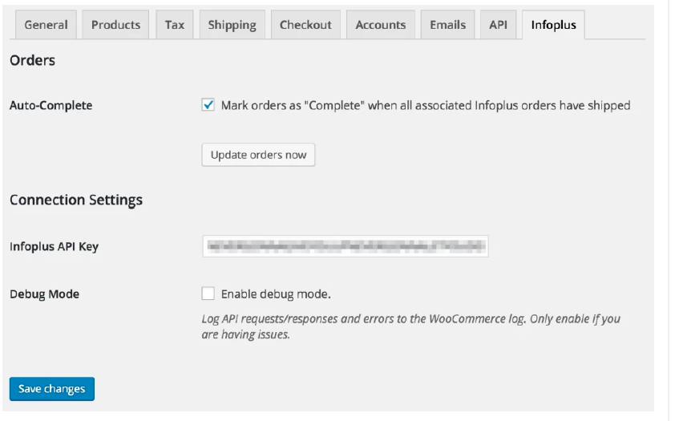Click the 'Update orders now' button
This screenshot has width=675, height=421.
pos(258,155)
